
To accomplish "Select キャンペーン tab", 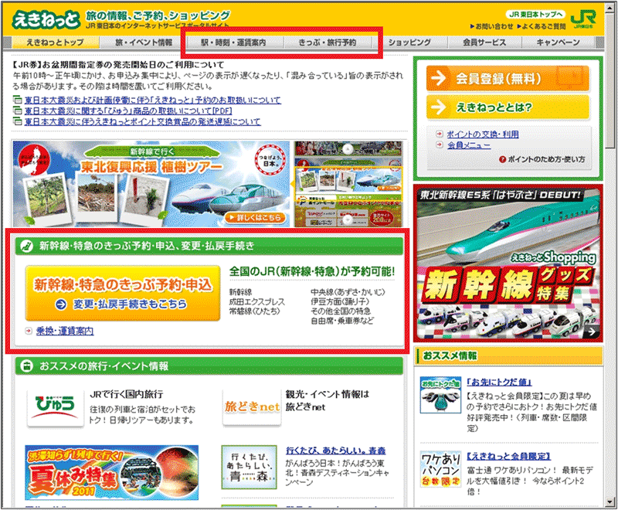I will click(558, 42).
